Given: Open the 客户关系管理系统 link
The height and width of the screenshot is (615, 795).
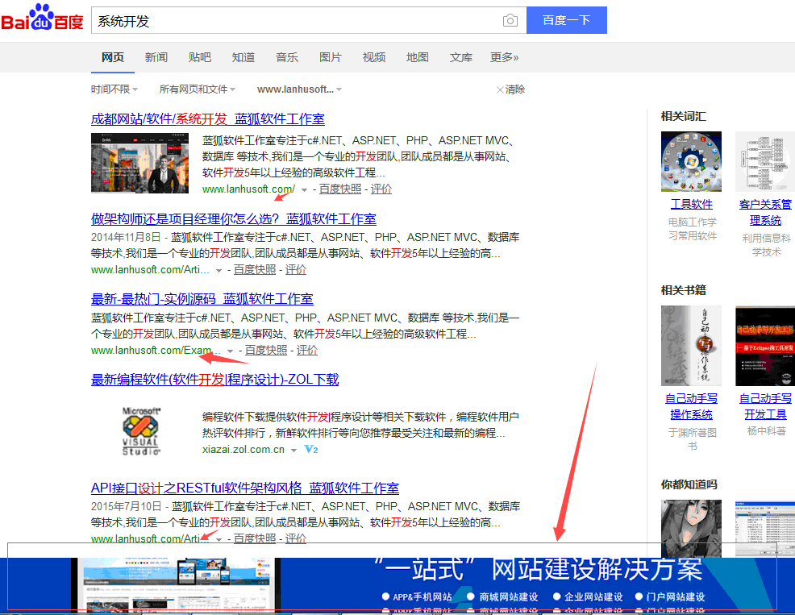Looking at the screenshot, I should [766, 213].
